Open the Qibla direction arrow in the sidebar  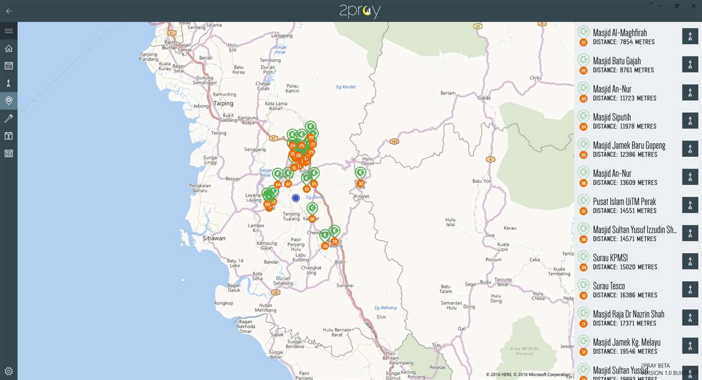pyautogui.click(x=9, y=83)
